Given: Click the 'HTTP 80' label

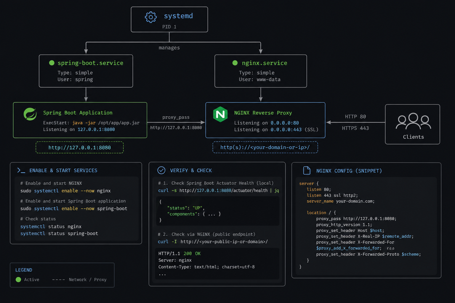Looking at the screenshot, I should tap(355, 117).
